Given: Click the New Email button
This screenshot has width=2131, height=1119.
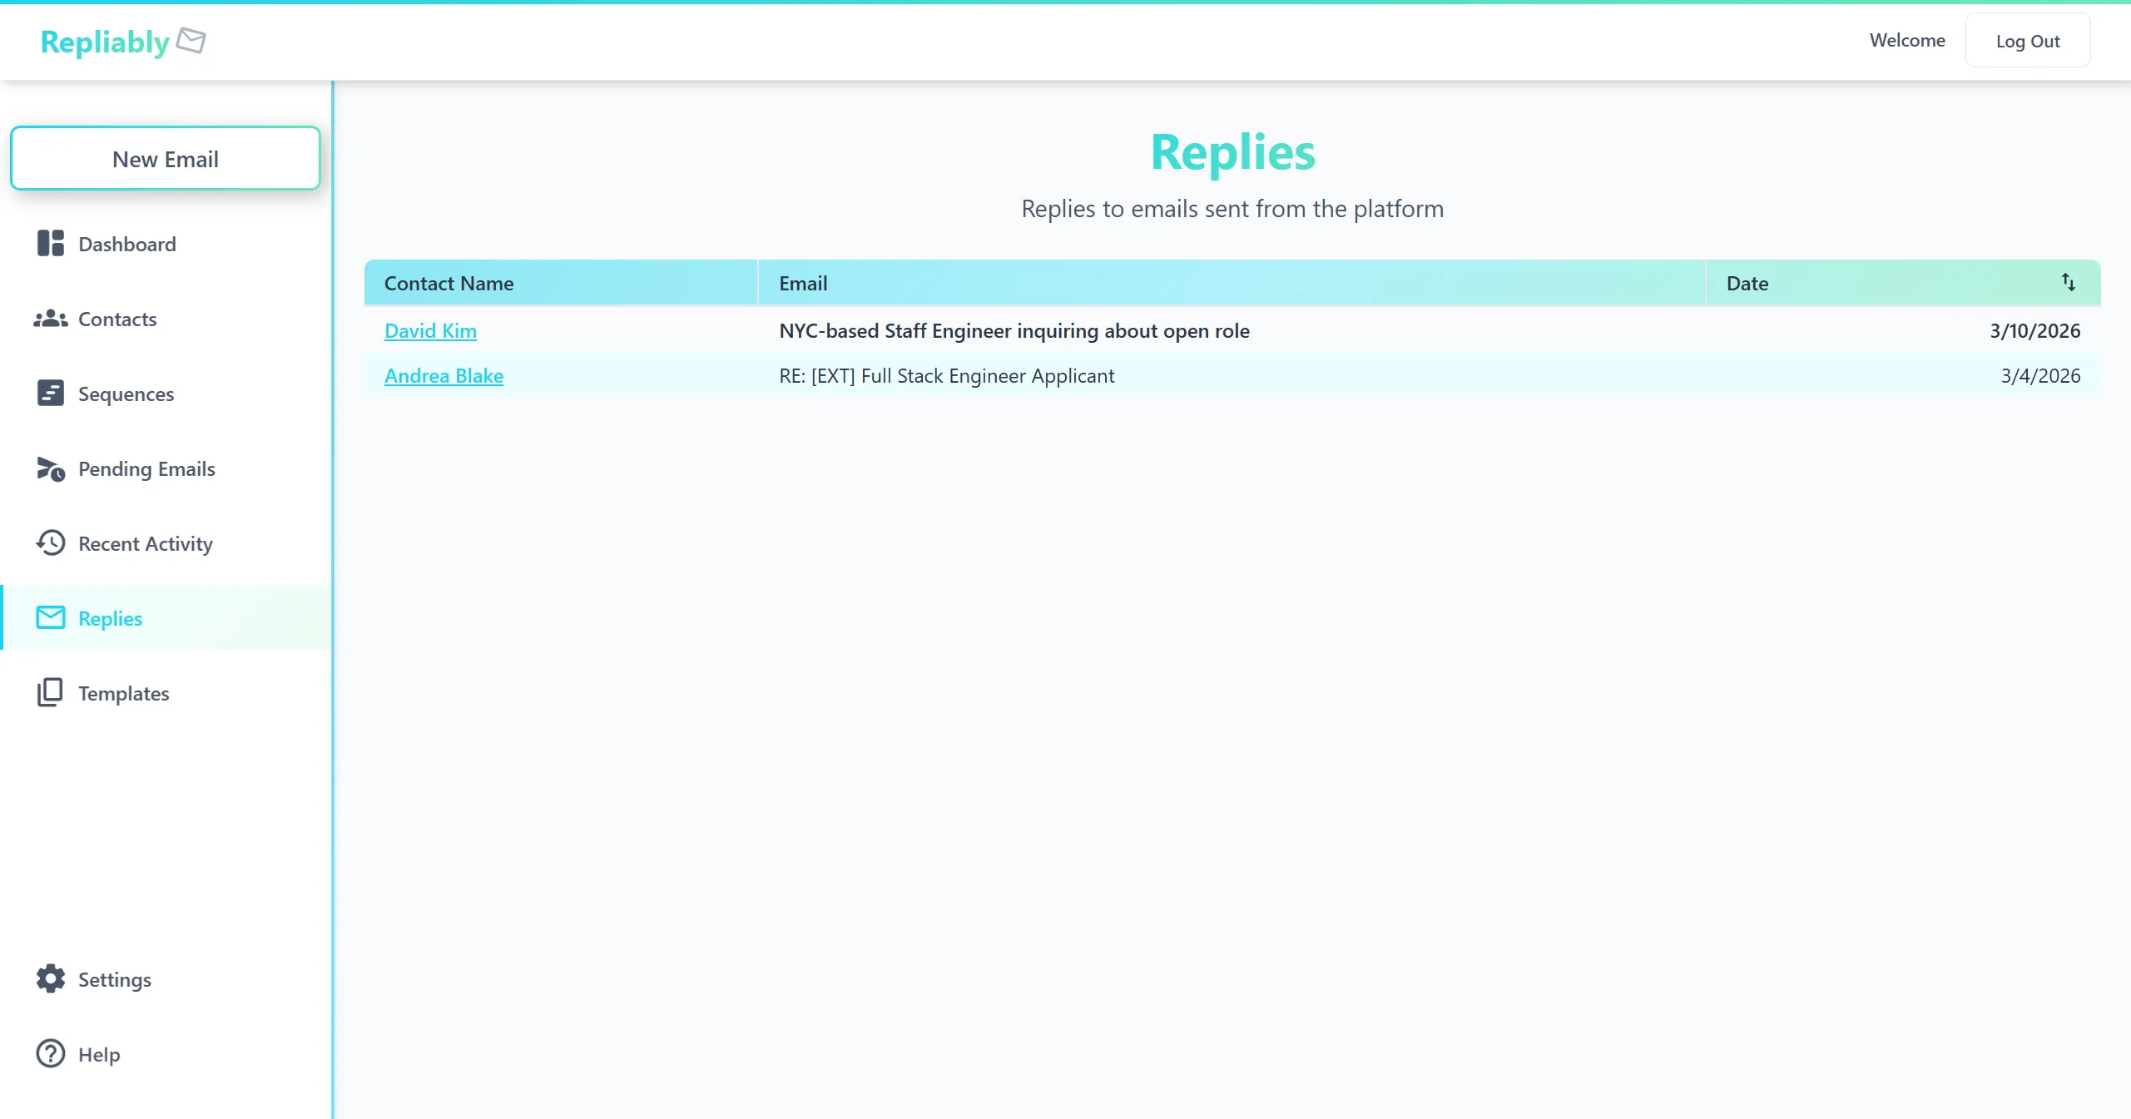Looking at the screenshot, I should click(x=165, y=158).
